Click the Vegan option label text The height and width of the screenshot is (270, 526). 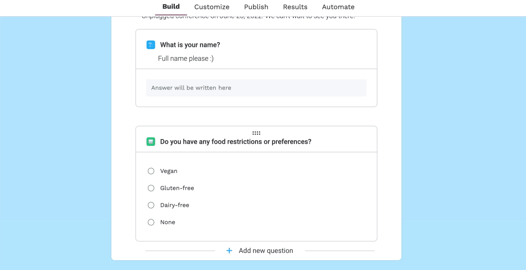(169, 171)
